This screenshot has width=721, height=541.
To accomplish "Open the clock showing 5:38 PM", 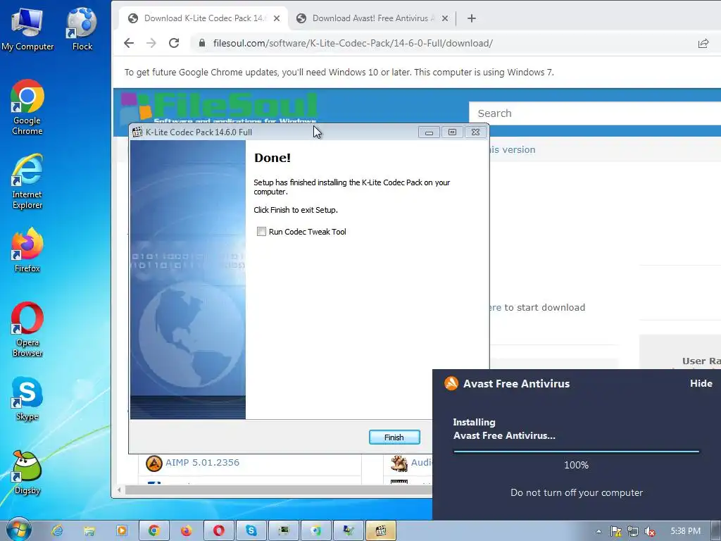I will pos(685,531).
